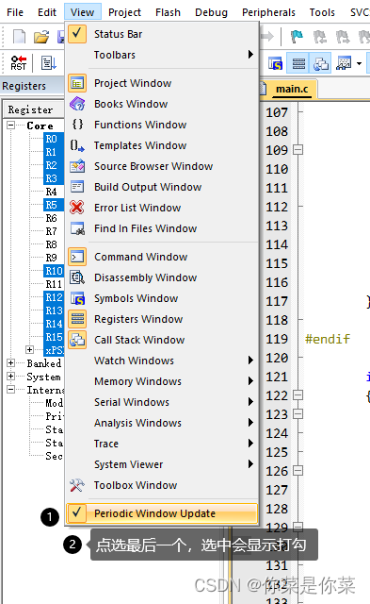Collapse the Core register group
The width and height of the screenshot is (370, 604).
coord(10,126)
